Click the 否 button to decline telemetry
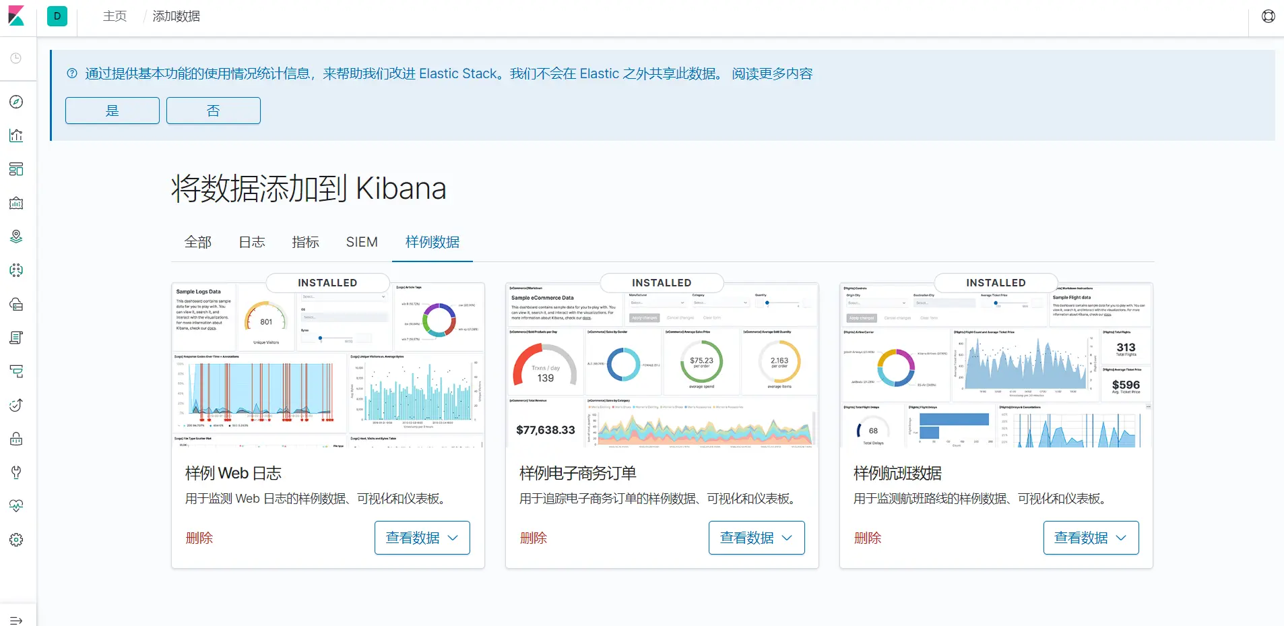 pyautogui.click(x=214, y=111)
